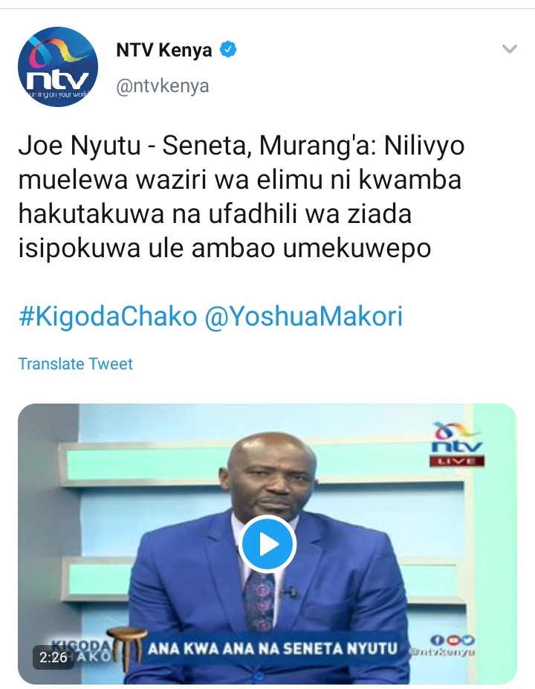This screenshot has height=689, width=535.
Task: Open the NTV Kenya display name
Action: [x=163, y=50]
